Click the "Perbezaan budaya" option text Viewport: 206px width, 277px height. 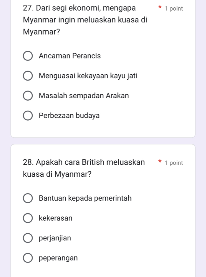click(x=69, y=116)
